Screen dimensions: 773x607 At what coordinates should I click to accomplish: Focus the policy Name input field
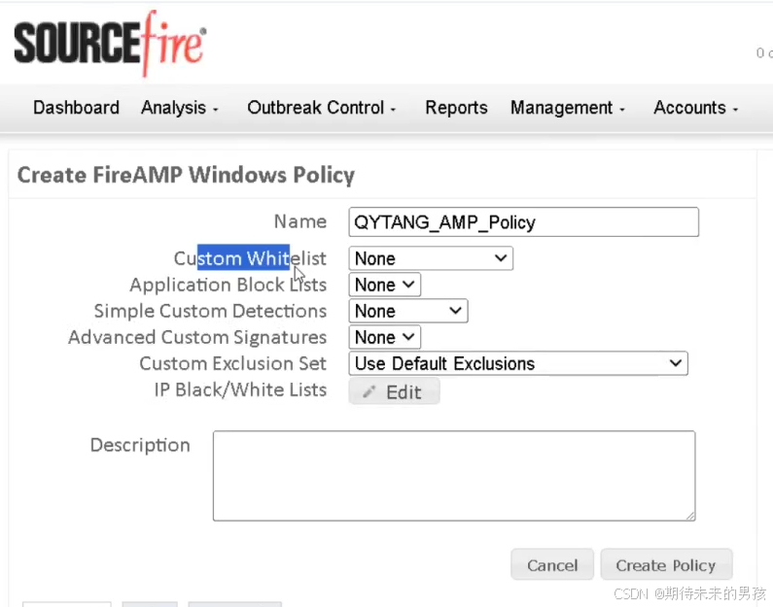(523, 222)
